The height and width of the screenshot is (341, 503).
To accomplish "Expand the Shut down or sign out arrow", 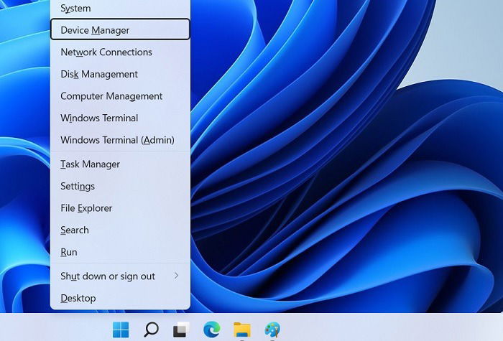I will click(176, 276).
